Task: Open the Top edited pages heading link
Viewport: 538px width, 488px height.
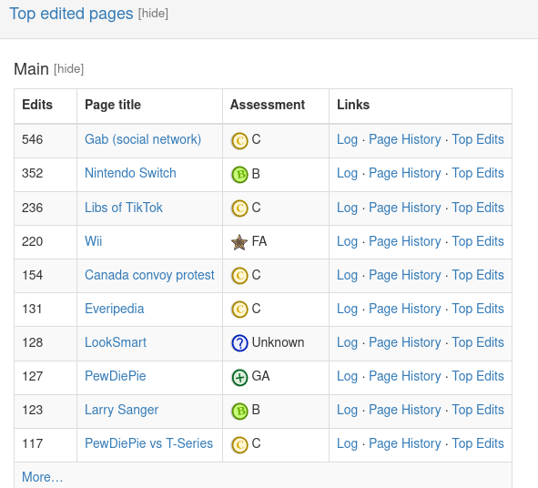Action: pos(71,14)
